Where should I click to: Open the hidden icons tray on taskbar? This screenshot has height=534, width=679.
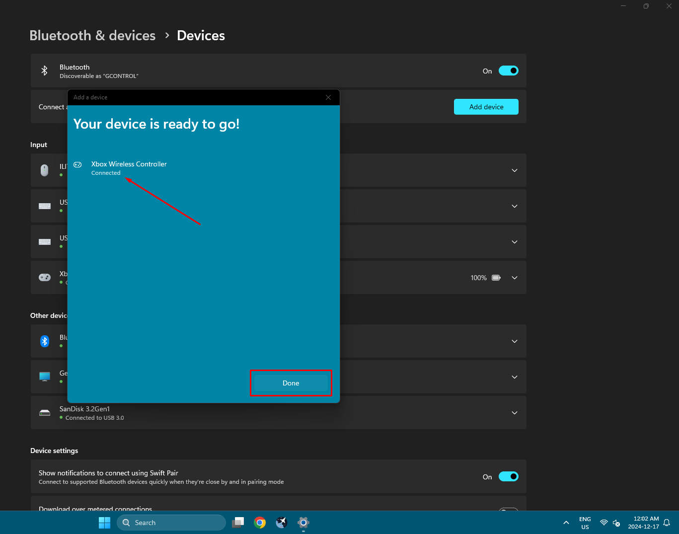click(x=566, y=523)
